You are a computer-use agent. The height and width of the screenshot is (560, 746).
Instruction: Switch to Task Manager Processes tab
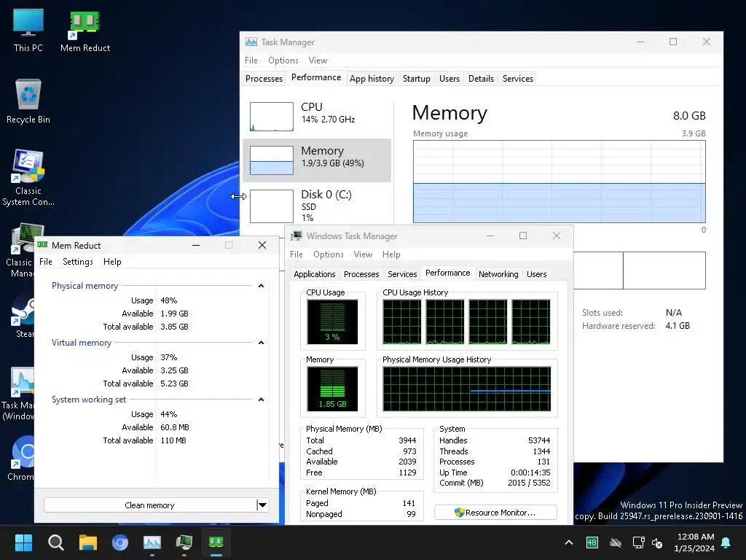(x=264, y=79)
